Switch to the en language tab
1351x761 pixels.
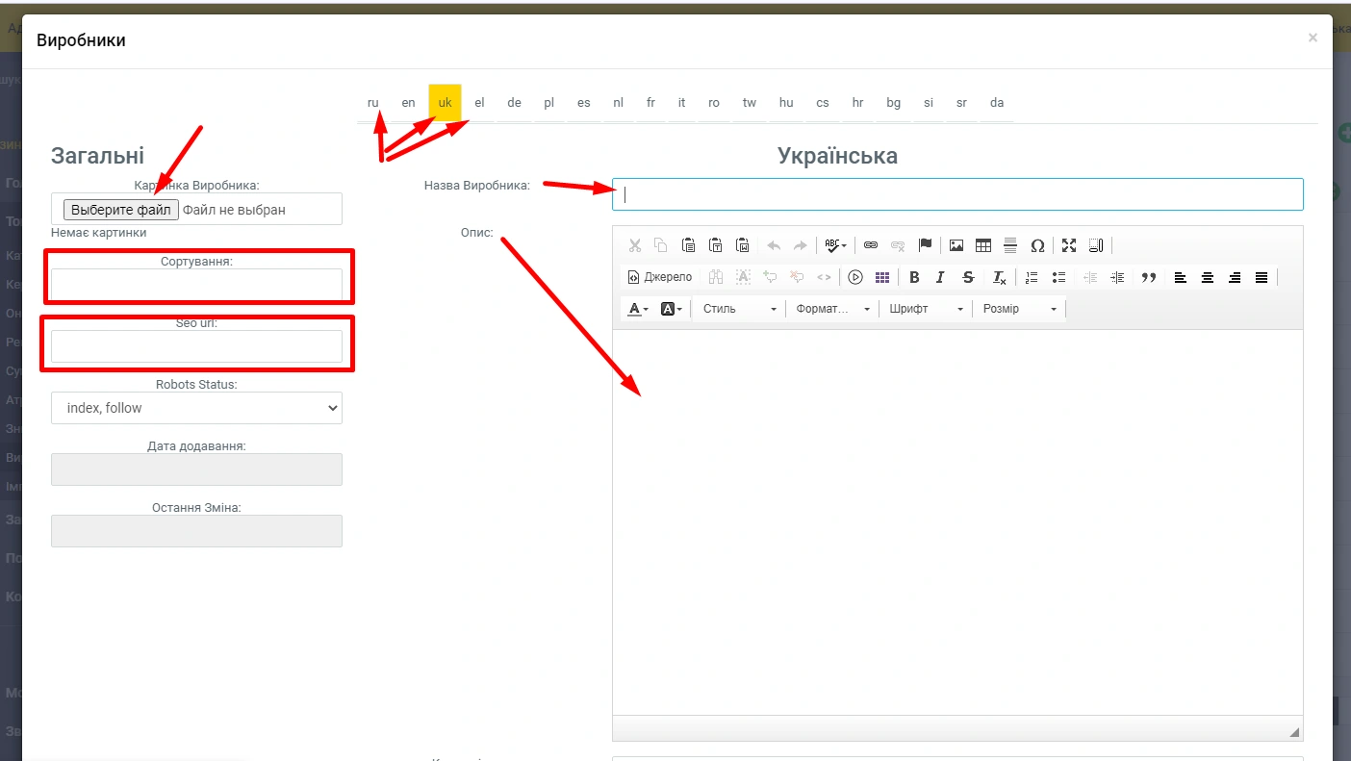click(x=409, y=103)
